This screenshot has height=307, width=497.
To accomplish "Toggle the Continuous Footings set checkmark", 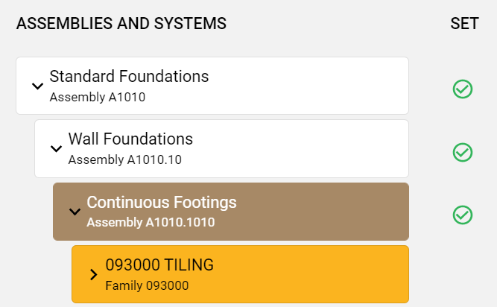I will point(463,215).
